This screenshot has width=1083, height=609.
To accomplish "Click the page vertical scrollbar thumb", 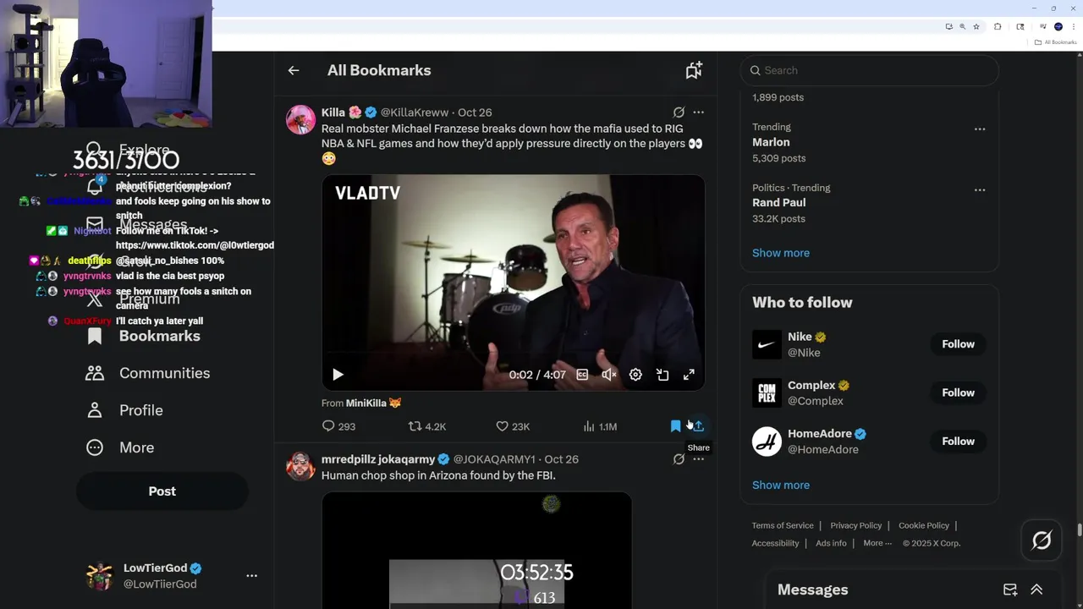I will pyautogui.click(x=1079, y=530).
